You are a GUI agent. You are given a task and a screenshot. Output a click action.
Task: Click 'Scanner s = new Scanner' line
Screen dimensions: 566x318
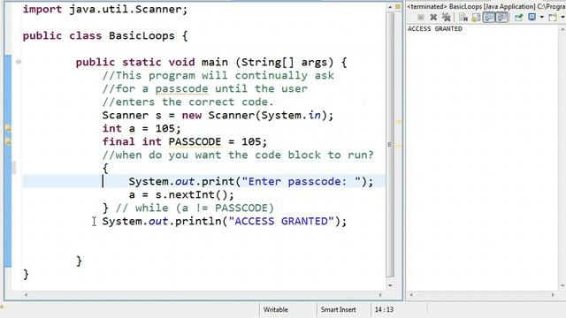(x=218, y=116)
